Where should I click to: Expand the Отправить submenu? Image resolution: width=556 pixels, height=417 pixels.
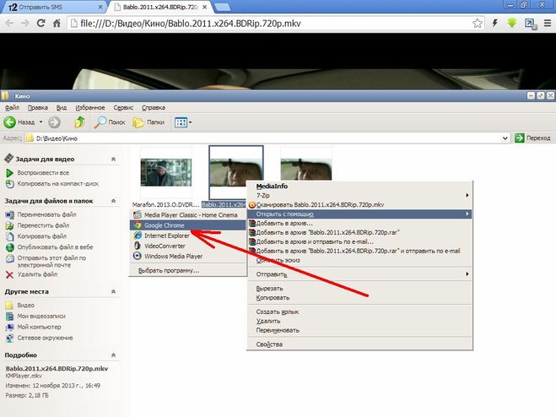click(359, 274)
